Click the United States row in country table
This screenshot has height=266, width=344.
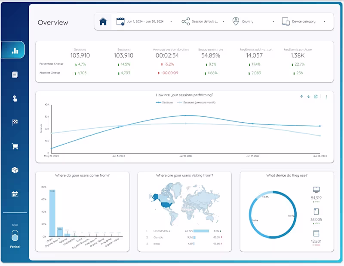[x=184, y=231]
